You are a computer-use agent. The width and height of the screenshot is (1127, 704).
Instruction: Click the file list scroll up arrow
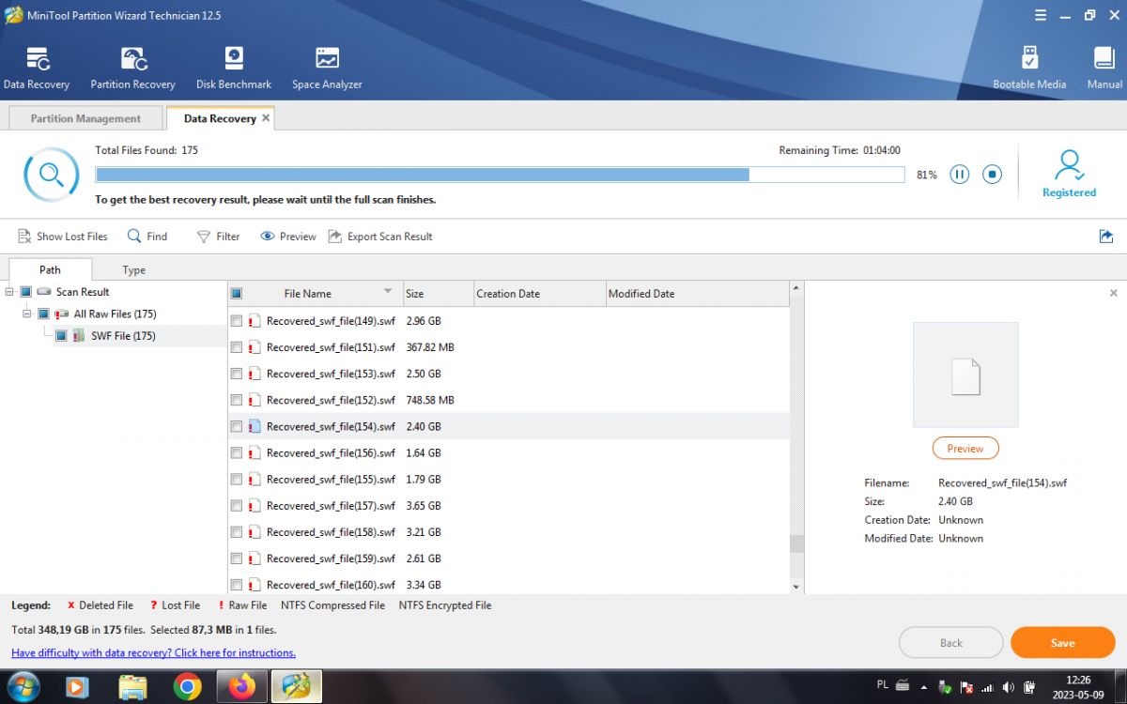pyautogui.click(x=796, y=288)
